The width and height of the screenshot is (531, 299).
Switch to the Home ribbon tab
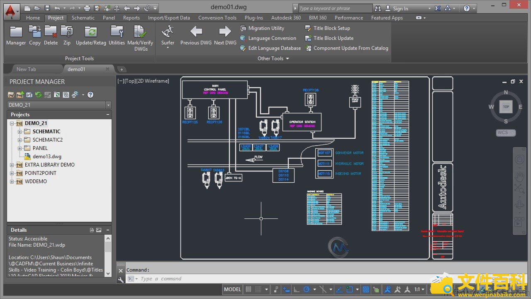pos(33,18)
